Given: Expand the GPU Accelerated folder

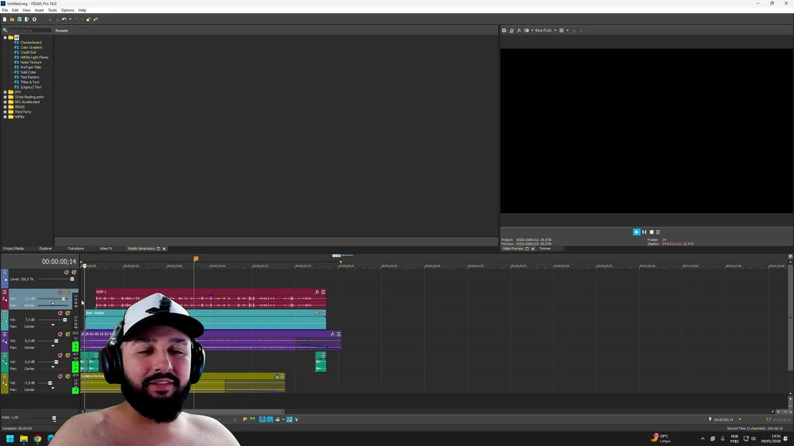Looking at the screenshot, I should click(5, 102).
